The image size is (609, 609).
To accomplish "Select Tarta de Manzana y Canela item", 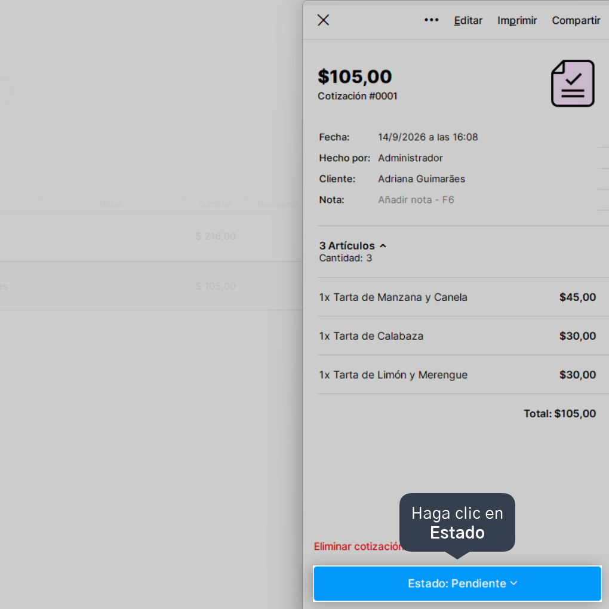I will point(457,297).
